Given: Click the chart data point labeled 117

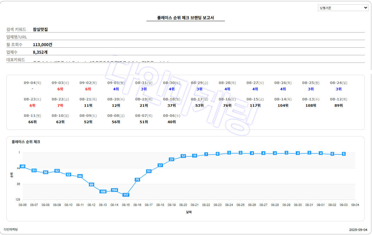Looking at the screenshot, I should coord(126,195).
